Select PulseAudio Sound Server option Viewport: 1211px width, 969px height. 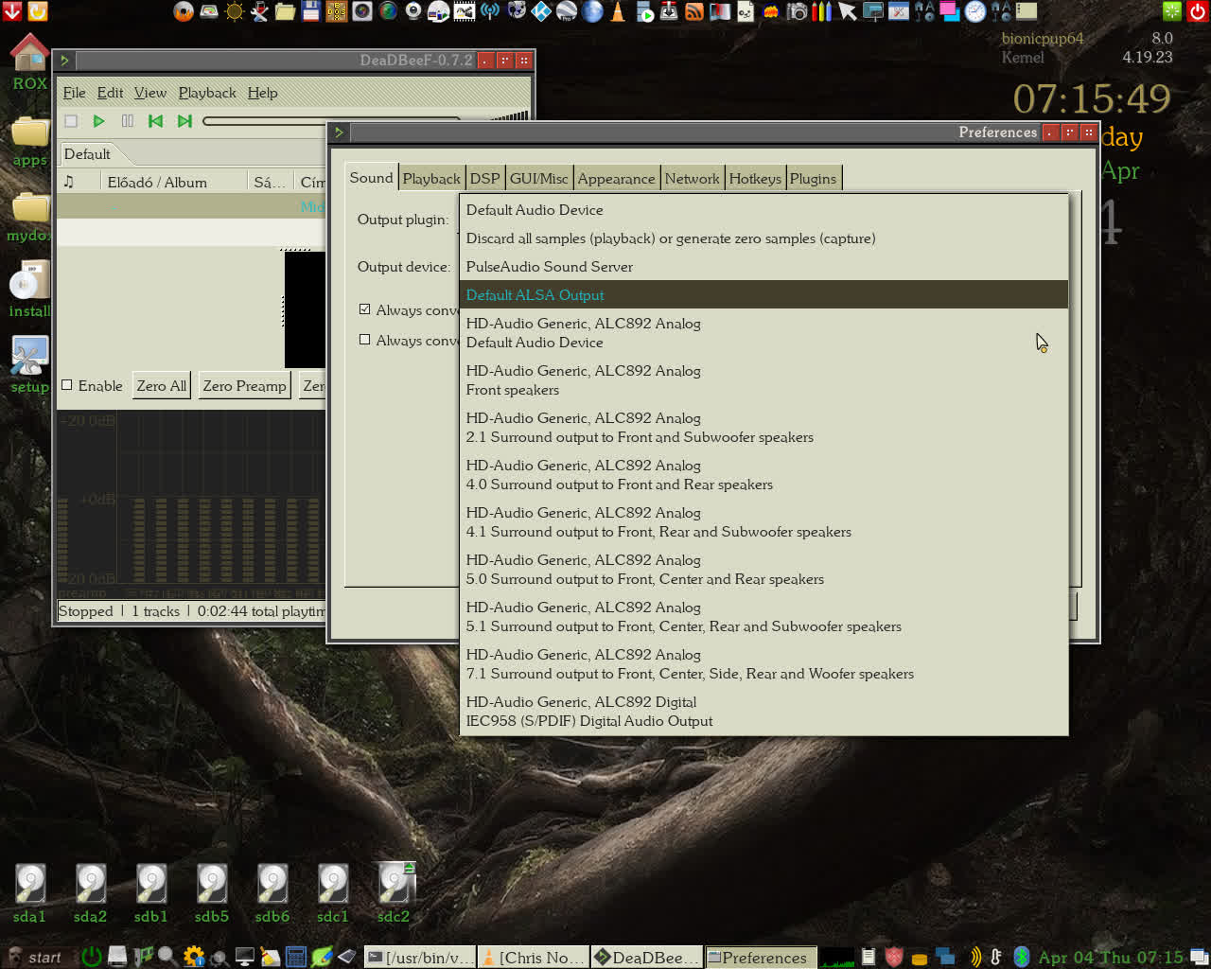tap(763, 267)
